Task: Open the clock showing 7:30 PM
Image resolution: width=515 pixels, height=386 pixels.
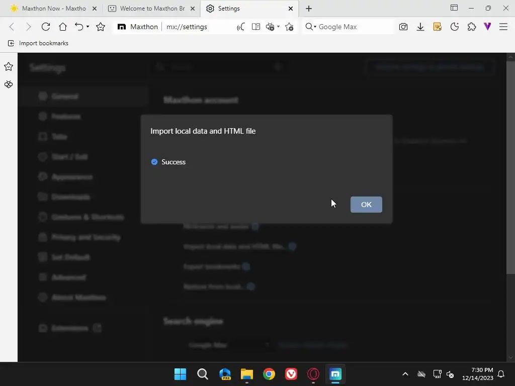Action: [x=478, y=374]
